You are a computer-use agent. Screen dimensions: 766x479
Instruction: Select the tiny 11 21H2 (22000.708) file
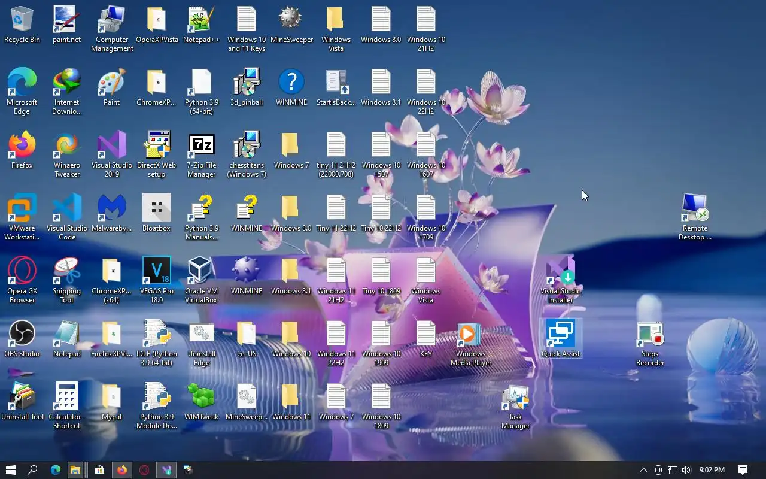click(336, 154)
